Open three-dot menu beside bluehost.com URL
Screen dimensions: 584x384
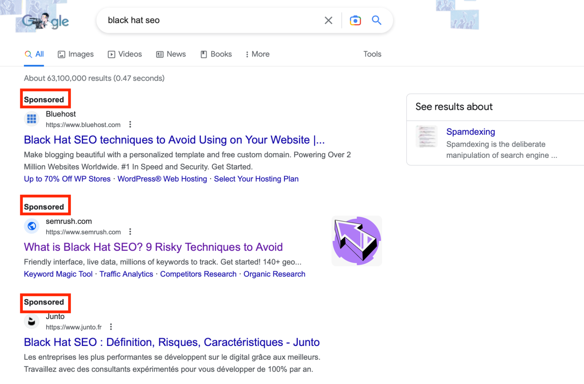pos(130,125)
